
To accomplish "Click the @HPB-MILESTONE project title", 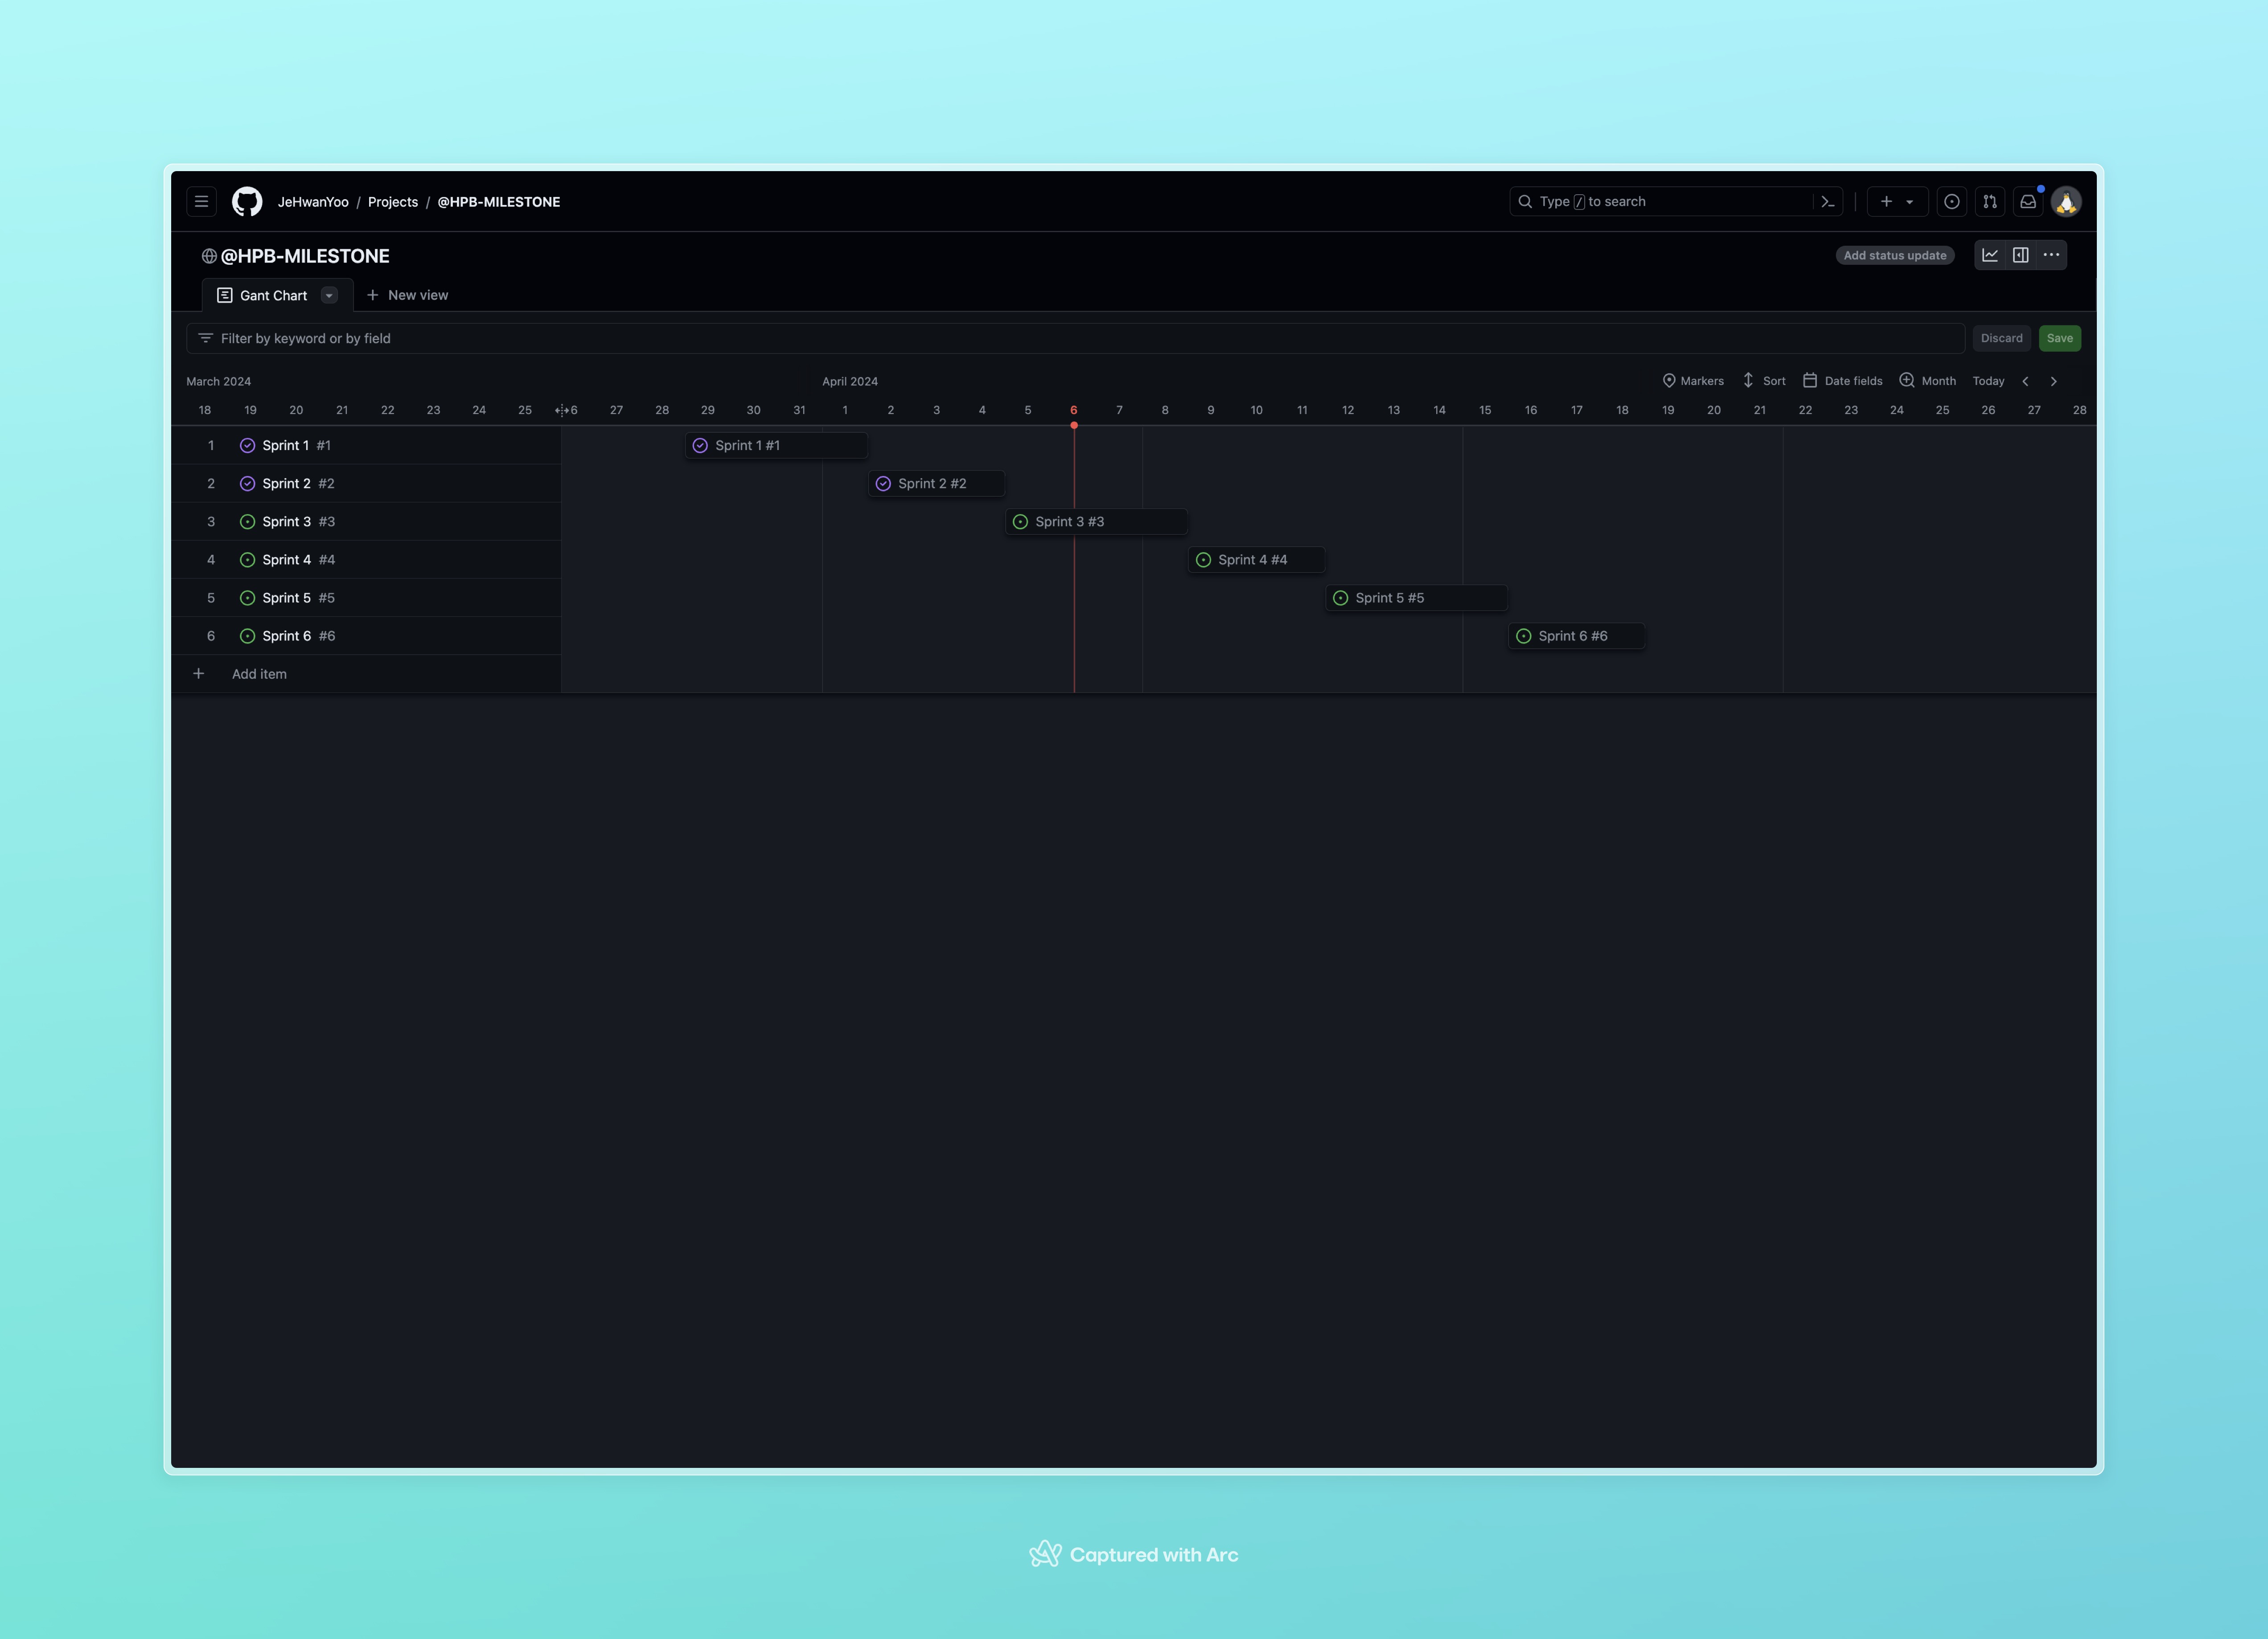I will tap(305, 256).
